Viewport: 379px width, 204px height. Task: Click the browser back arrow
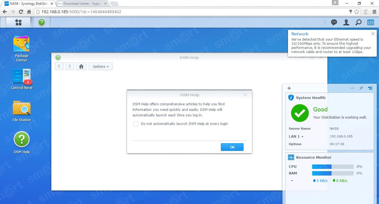(5, 12)
